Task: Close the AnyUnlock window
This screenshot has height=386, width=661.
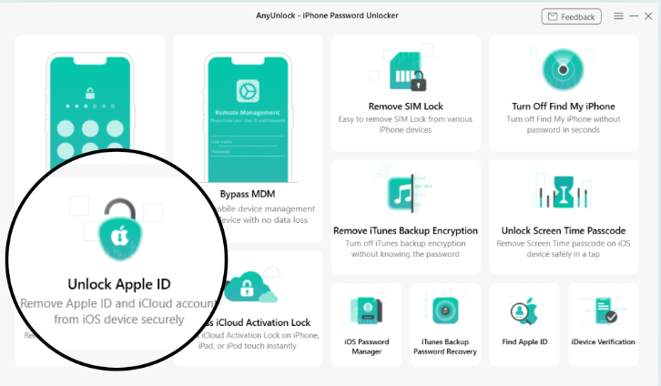Action: [648, 16]
